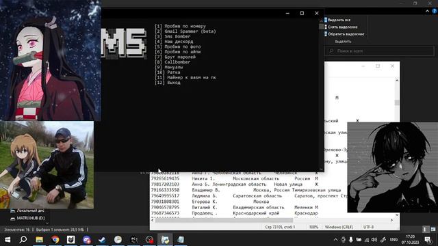
Task: Click '[12] Выход' console line
Action: tap(167, 83)
